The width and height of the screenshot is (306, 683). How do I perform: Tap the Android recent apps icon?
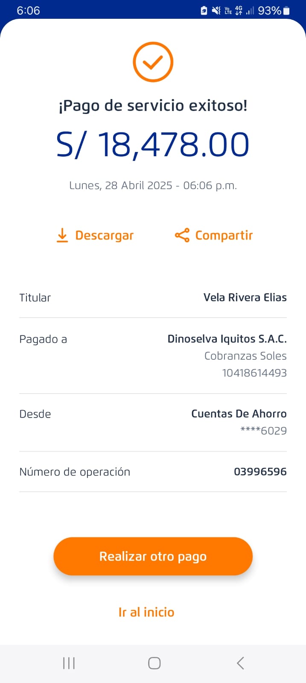click(x=69, y=663)
